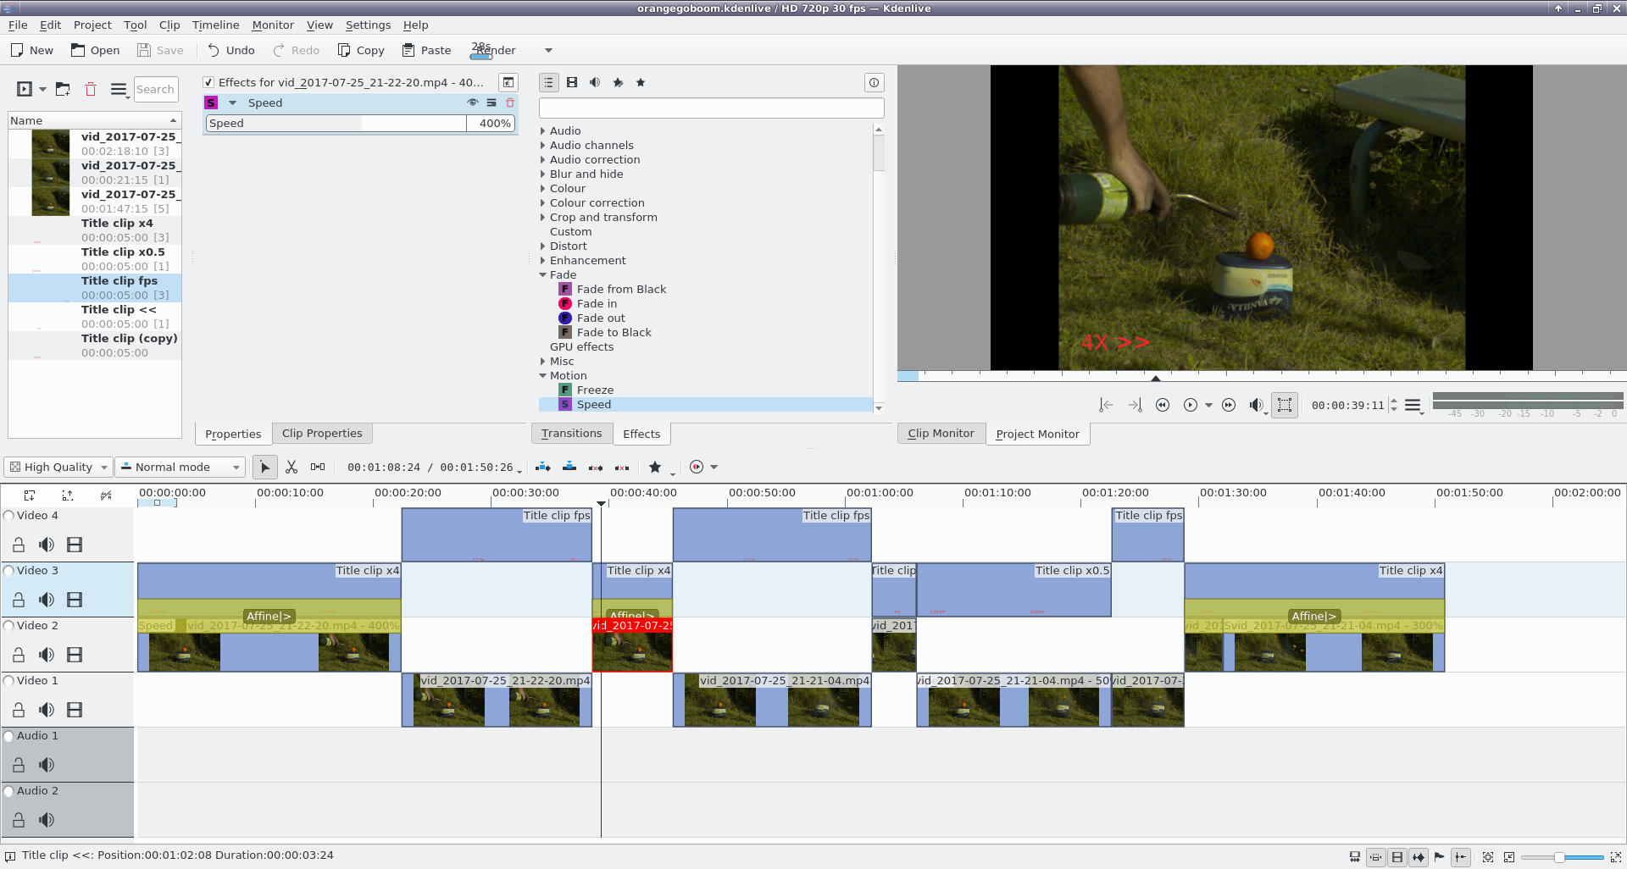Select the razor (scissors) cut tool

click(x=292, y=467)
